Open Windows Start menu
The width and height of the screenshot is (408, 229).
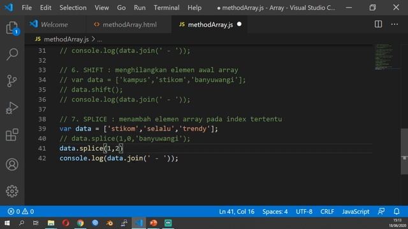pos(7,223)
